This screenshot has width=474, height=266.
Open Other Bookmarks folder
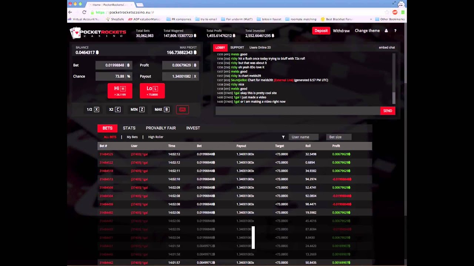(390, 19)
